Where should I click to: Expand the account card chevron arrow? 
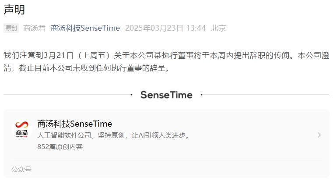pos(319,135)
